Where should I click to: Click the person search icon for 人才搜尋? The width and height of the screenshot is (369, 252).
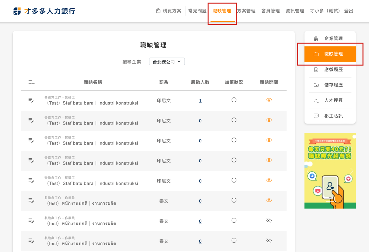click(x=316, y=100)
